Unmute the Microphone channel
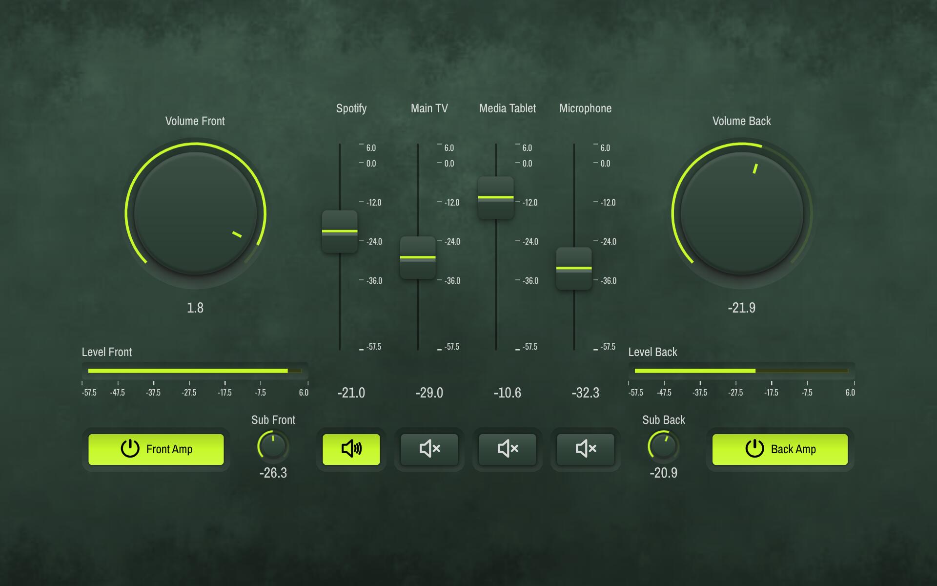Screen dimensions: 937x586 tap(585, 449)
